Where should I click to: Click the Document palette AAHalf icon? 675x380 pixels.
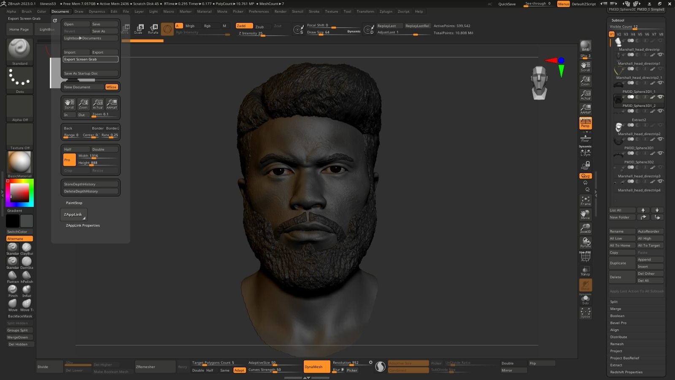click(x=112, y=104)
